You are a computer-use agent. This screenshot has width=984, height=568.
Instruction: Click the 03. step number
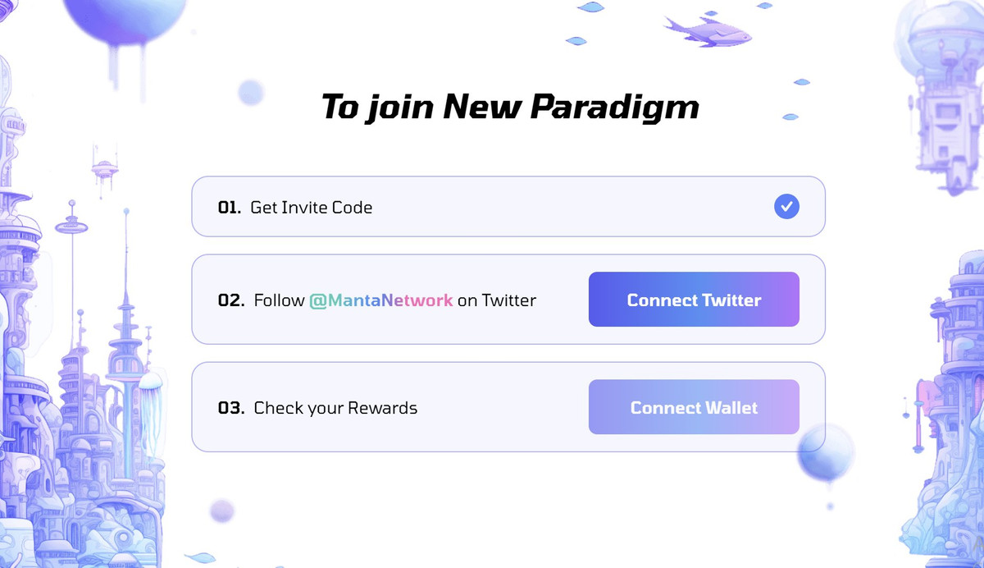tap(231, 408)
